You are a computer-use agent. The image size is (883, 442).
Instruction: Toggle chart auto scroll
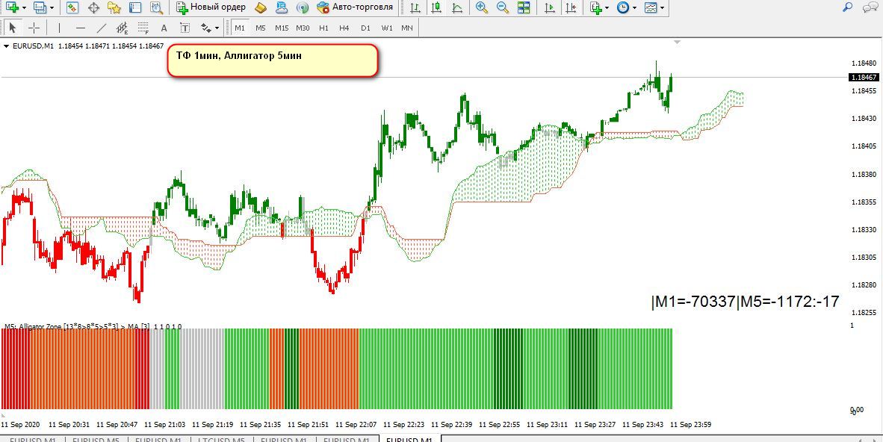tap(550, 7)
